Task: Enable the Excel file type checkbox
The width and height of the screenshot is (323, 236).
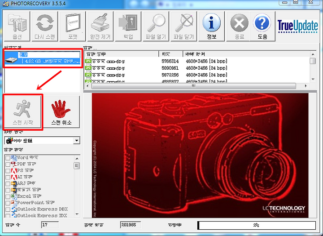Action: pos(8,196)
